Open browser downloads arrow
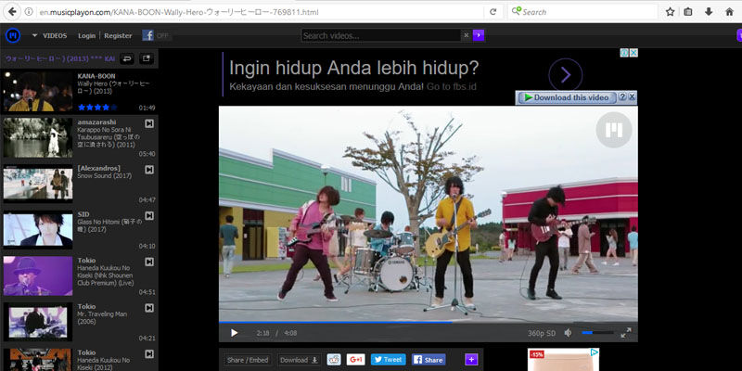 [x=709, y=12]
